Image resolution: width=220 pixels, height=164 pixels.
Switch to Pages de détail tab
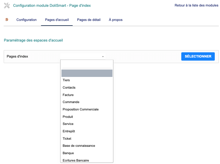[88, 20]
